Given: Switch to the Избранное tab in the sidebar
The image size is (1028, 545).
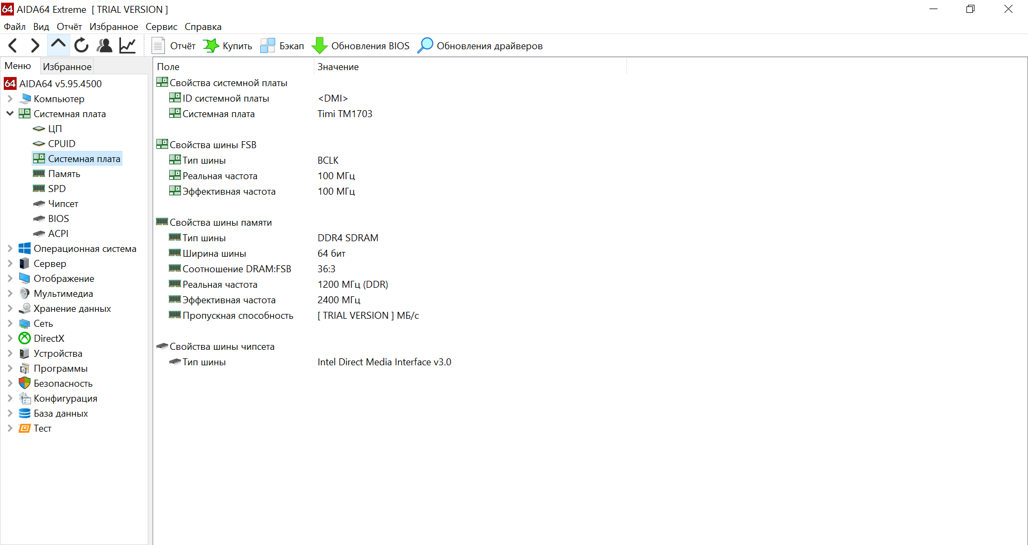Looking at the screenshot, I should 67,66.
